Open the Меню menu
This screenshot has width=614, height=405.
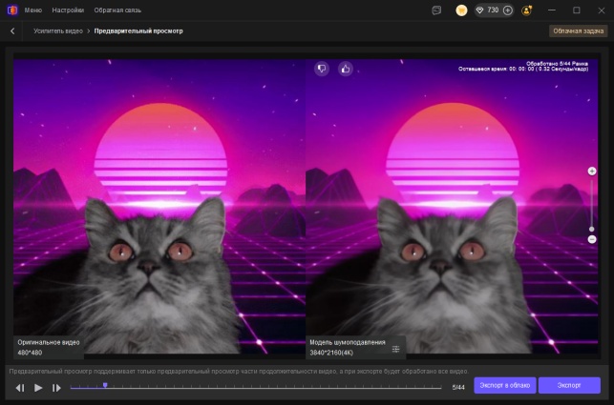33,10
